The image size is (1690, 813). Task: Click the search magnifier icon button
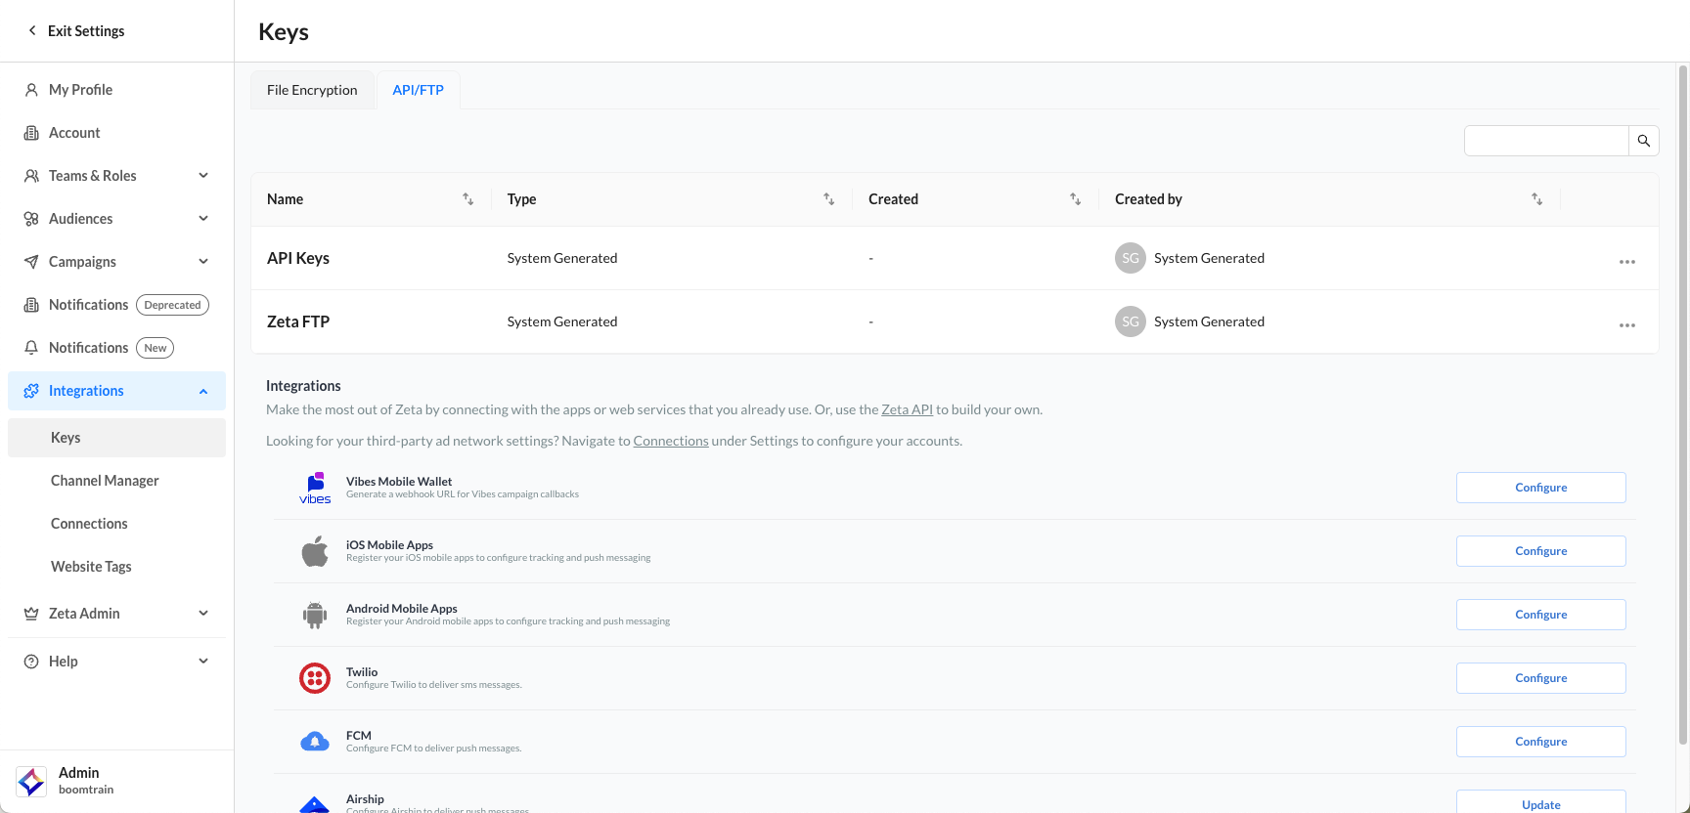[x=1643, y=141]
